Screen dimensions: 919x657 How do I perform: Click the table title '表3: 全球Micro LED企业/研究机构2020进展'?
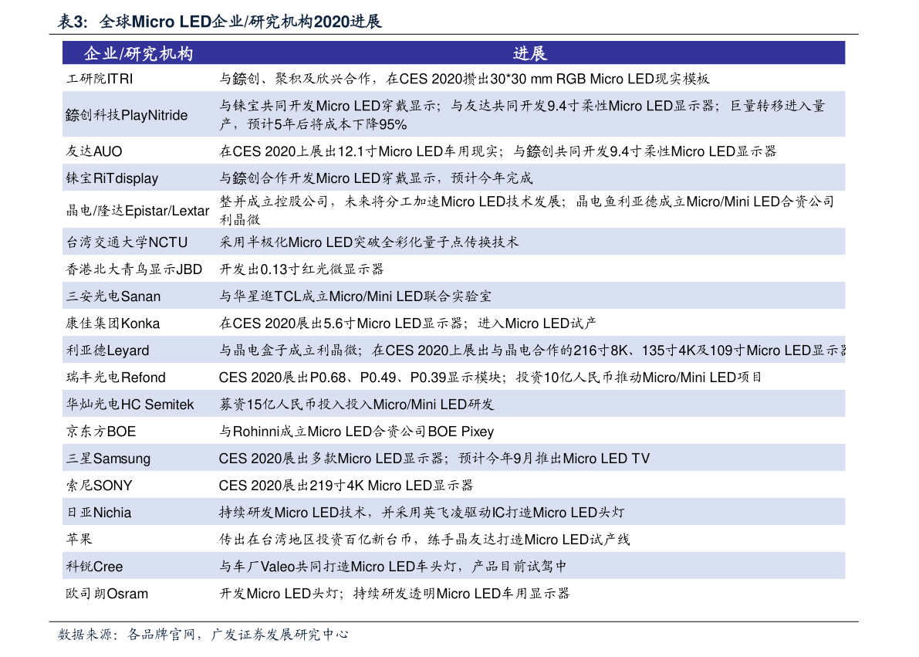point(220,22)
